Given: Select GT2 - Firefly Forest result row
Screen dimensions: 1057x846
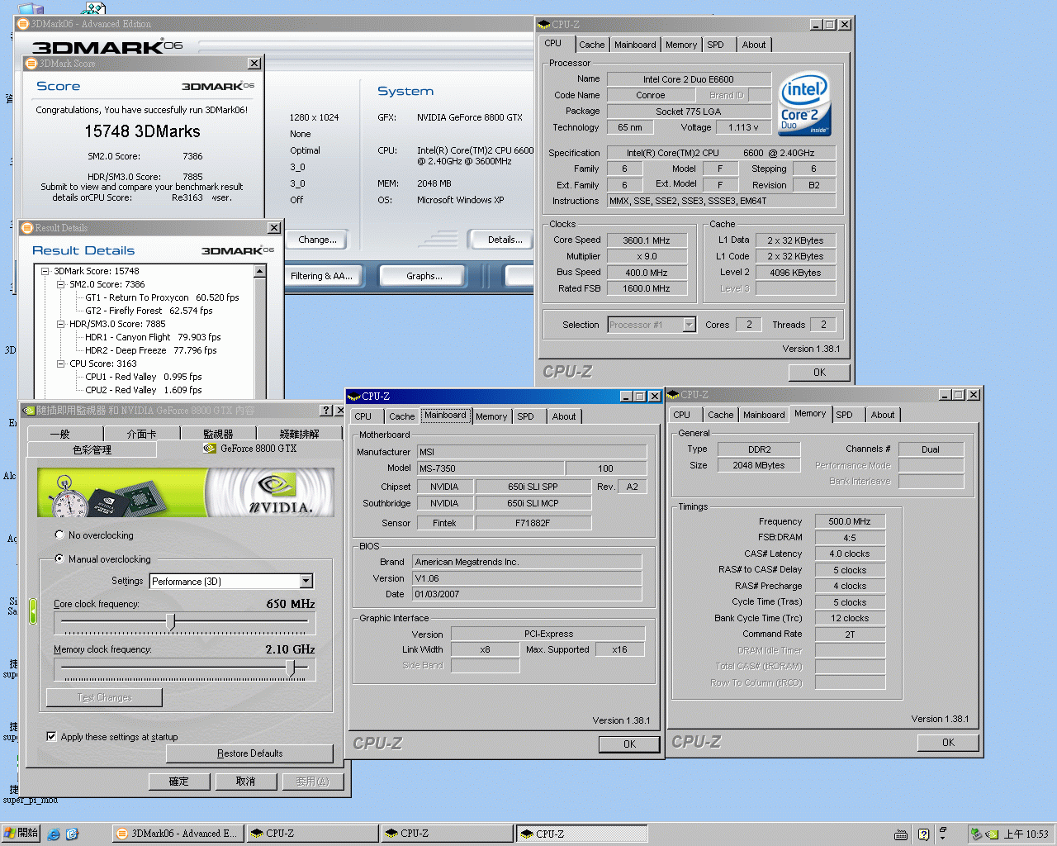Looking at the screenshot, I should pos(149,311).
